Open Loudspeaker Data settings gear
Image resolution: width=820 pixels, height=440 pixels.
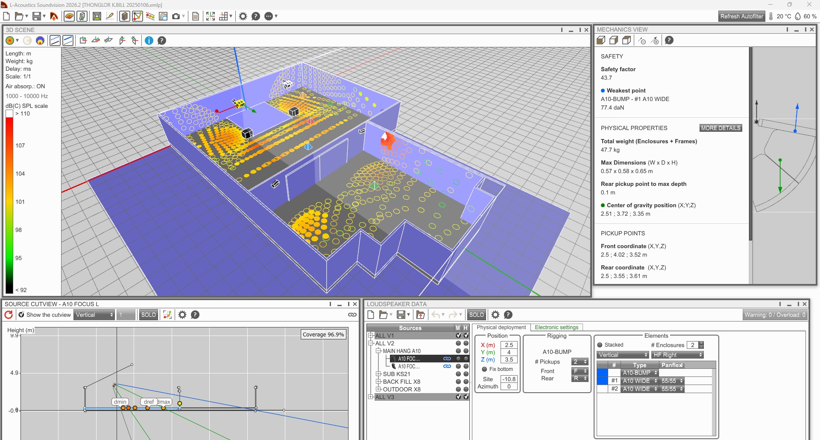point(495,315)
